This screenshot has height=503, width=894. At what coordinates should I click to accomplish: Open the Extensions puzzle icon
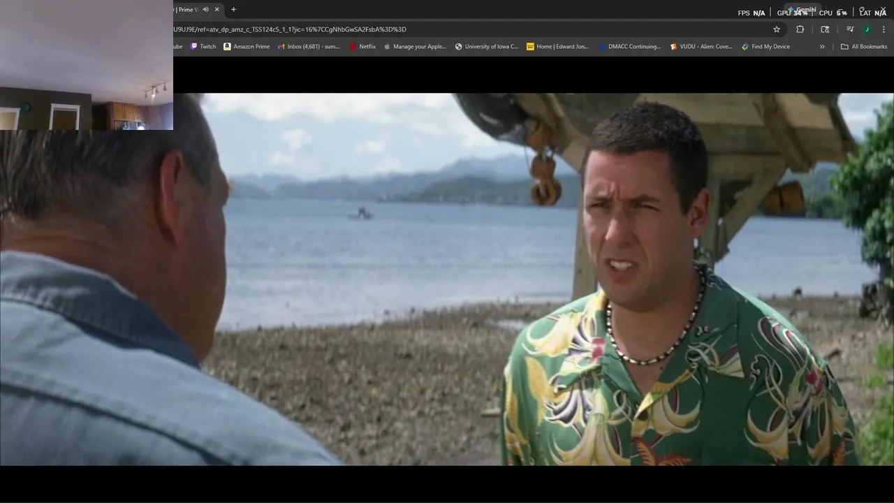click(x=800, y=29)
